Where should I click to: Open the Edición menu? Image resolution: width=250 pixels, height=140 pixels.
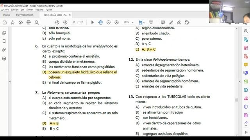coord(15,10)
